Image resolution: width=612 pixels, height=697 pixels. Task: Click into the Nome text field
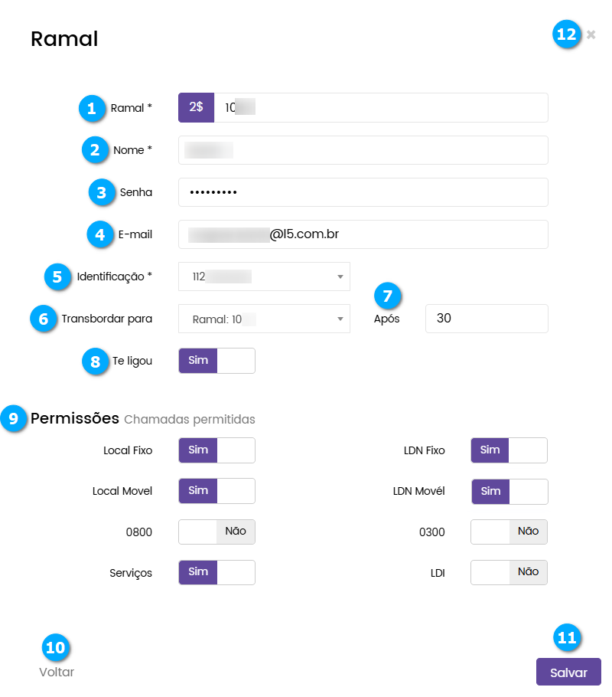(x=363, y=150)
